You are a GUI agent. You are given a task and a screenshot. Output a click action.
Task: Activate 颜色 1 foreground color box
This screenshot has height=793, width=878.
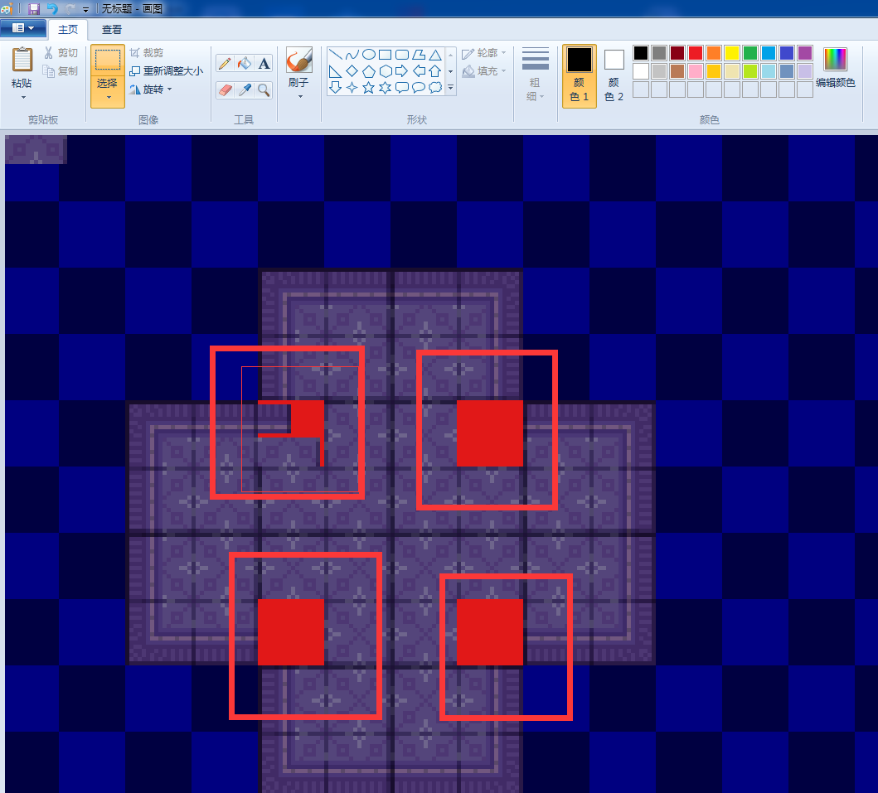coord(579,75)
